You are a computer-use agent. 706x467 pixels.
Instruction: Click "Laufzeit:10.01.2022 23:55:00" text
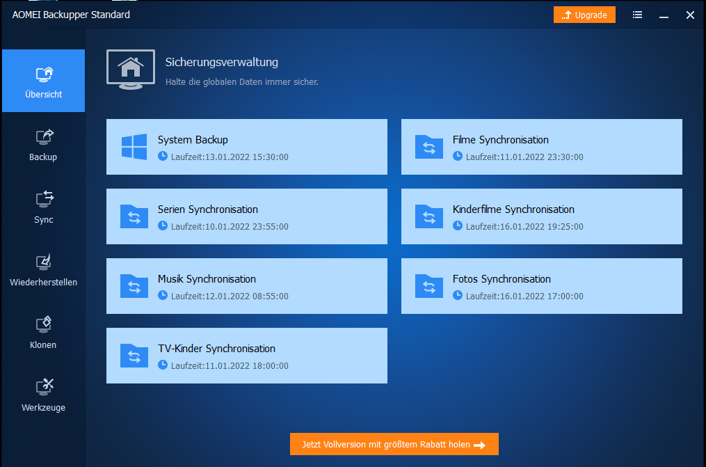[230, 226]
